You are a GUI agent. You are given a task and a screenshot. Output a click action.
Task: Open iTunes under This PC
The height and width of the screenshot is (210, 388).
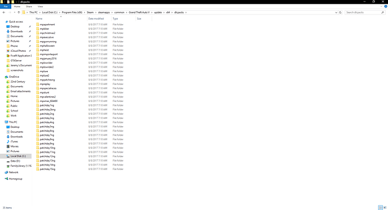(14, 141)
